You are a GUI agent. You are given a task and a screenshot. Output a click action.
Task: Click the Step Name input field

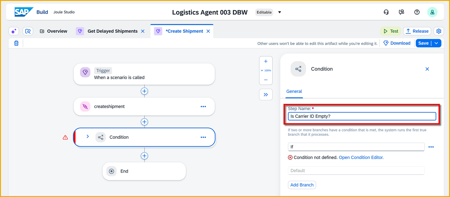[362, 116]
